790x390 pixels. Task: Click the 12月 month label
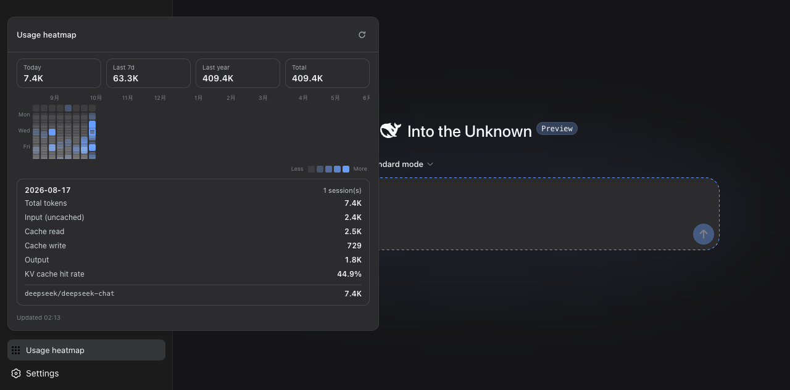tap(160, 98)
